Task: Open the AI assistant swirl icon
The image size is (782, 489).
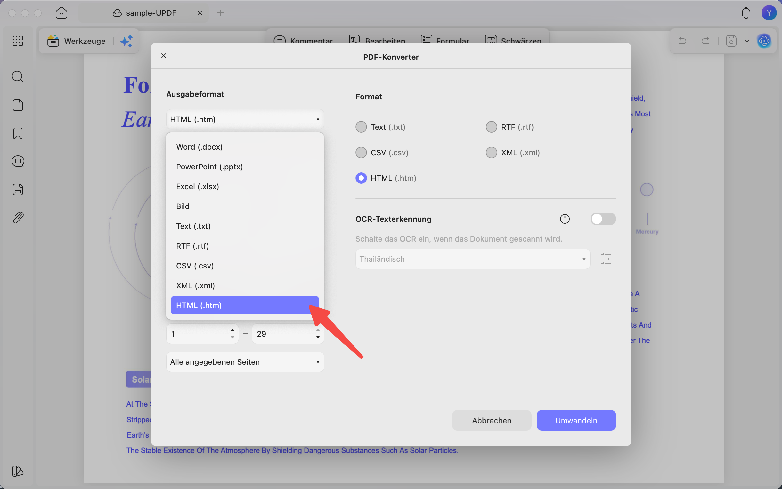Action: click(764, 41)
